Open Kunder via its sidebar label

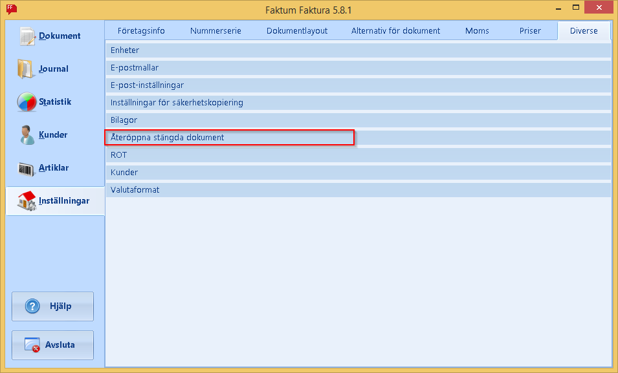pos(53,134)
